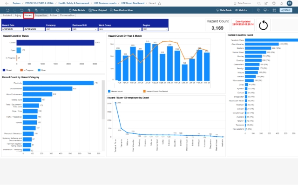The width and height of the screenshot is (298, 185).
Task: Switch to the Incident tab
Action: tap(7, 15)
